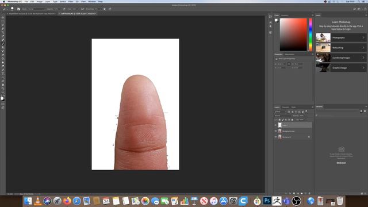Hide Layer 1 with its eye icon
Screen dimensions: 368x207
[276, 125]
